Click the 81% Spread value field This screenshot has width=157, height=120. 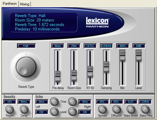tap(102, 102)
